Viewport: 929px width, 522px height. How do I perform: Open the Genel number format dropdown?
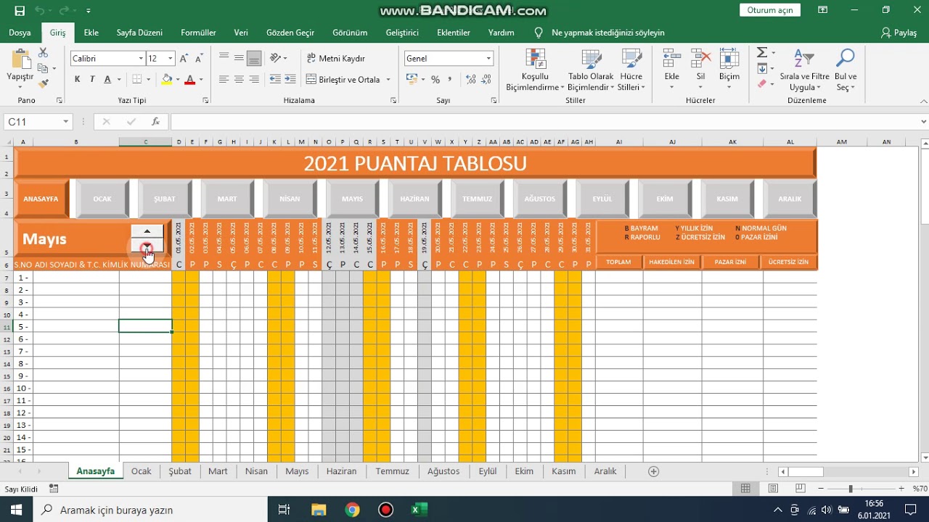pos(488,58)
